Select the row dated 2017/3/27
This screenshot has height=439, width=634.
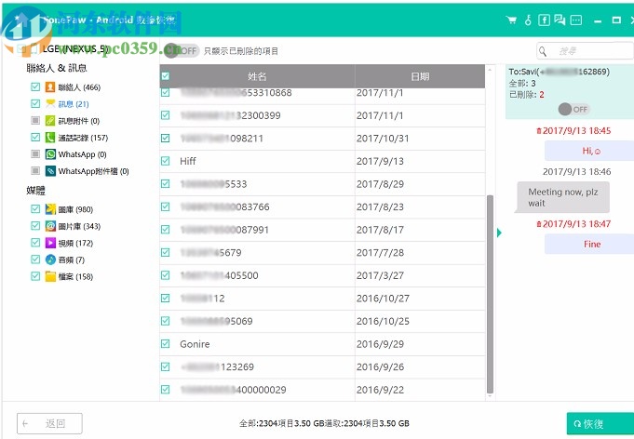322,275
